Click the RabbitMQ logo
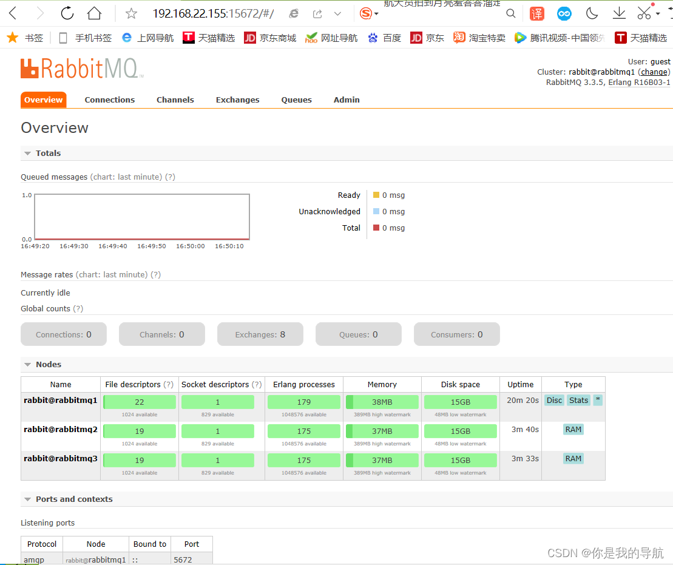The height and width of the screenshot is (565, 673). point(79,69)
